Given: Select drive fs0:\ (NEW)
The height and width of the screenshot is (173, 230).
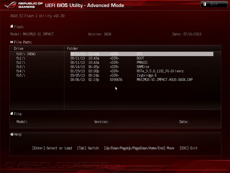Looking at the screenshot, I should coord(26,54).
